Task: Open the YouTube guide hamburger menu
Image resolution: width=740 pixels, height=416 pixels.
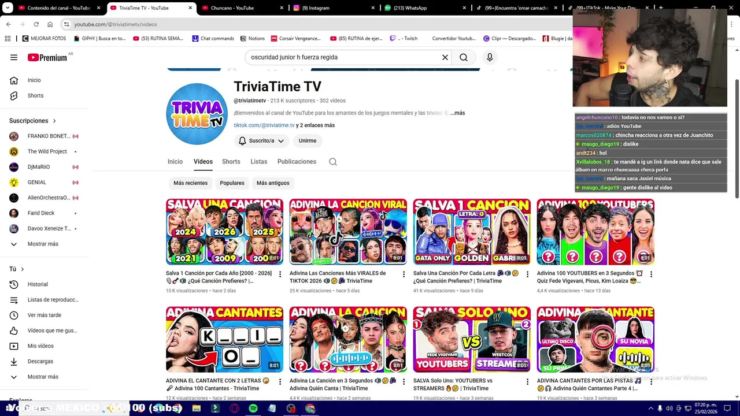Action: click(x=14, y=57)
